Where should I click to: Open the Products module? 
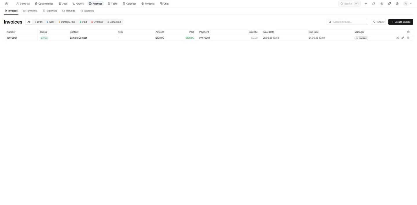click(x=148, y=4)
